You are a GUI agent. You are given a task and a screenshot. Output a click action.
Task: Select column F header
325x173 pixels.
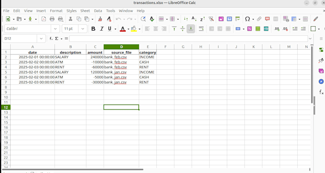click(165, 47)
